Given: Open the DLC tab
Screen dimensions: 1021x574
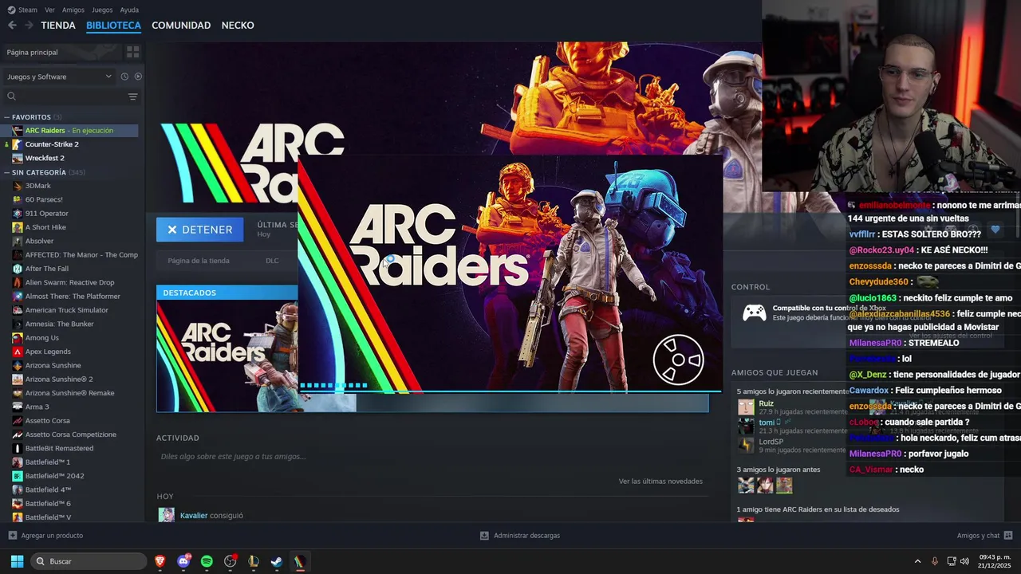Looking at the screenshot, I should pyautogui.click(x=272, y=261).
